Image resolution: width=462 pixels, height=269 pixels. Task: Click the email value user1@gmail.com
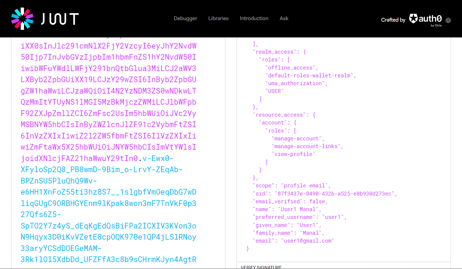click(307, 241)
